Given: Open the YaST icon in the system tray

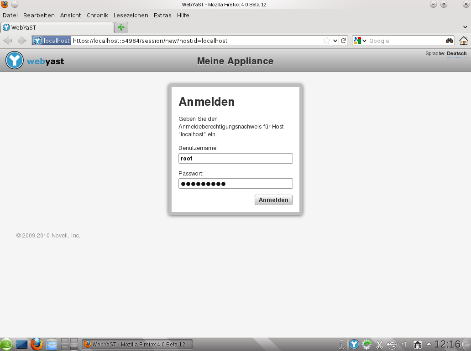Looking at the screenshot, I should click(354, 344).
